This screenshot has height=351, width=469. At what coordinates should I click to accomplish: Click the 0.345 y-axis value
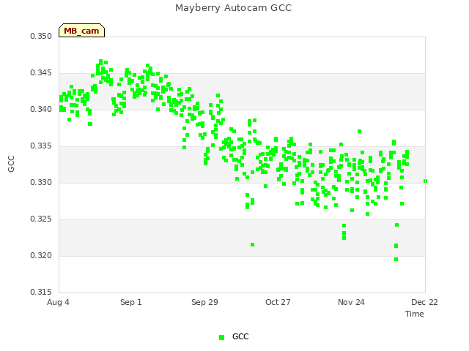(41, 73)
